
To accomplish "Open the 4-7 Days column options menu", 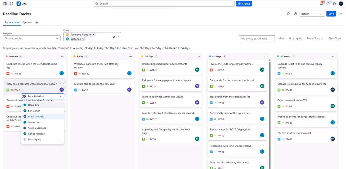I will 266,56.
